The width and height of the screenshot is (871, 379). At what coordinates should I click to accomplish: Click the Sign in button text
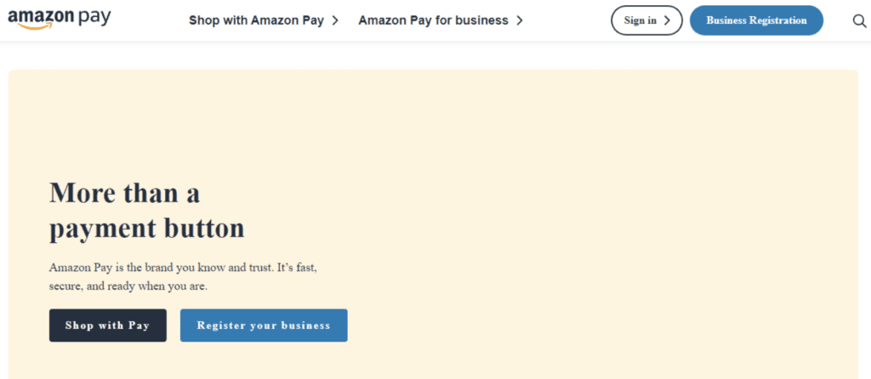pos(640,20)
